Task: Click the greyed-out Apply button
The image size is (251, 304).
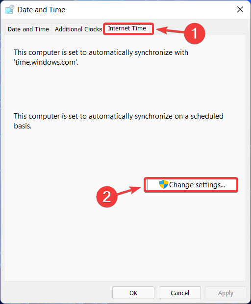Action: (226, 293)
